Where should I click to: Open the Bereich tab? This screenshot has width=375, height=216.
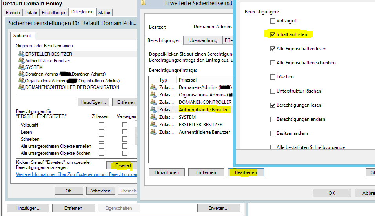13,13
